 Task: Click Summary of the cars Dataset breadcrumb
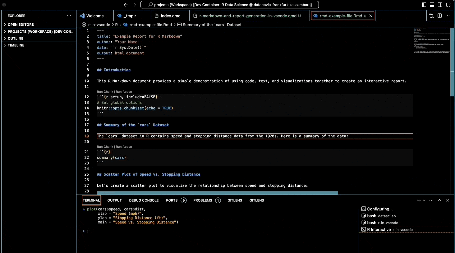tap(209, 25)
